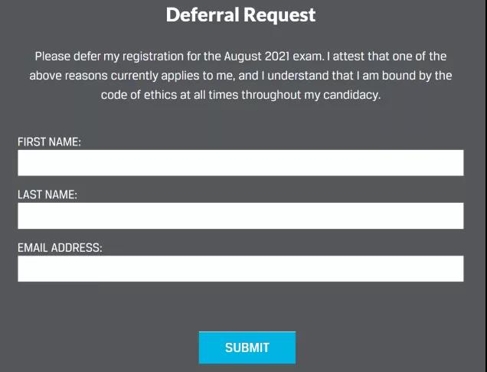Click the word "Request" in the title

pos(278,15)
